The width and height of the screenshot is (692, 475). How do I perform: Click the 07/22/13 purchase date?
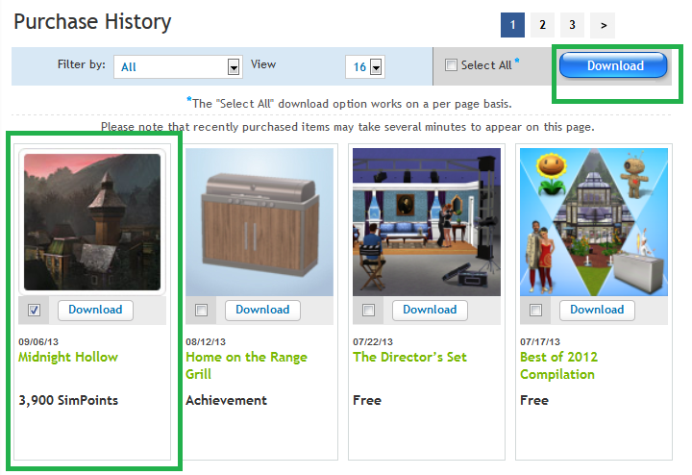373,341
